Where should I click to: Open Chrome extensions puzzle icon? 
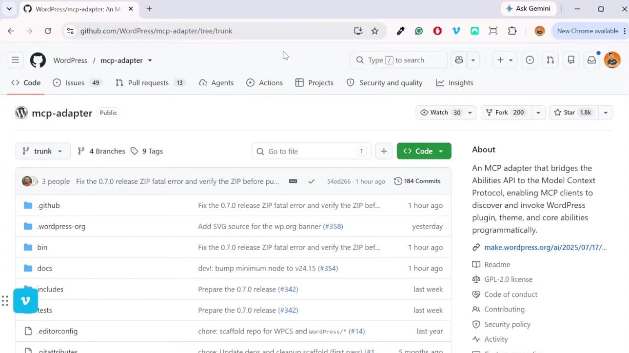[512, 31]
